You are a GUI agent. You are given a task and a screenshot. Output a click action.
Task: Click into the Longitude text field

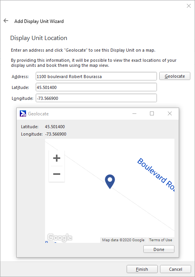[96, 98]
